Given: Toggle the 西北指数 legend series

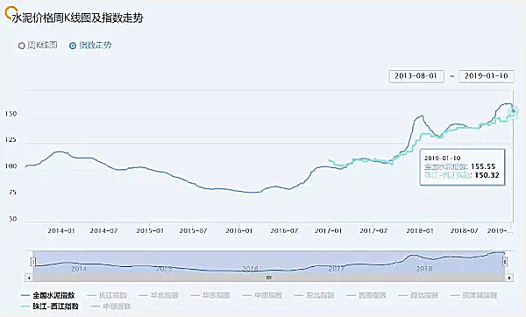Looking at the screenshot, I should (418, 295).
